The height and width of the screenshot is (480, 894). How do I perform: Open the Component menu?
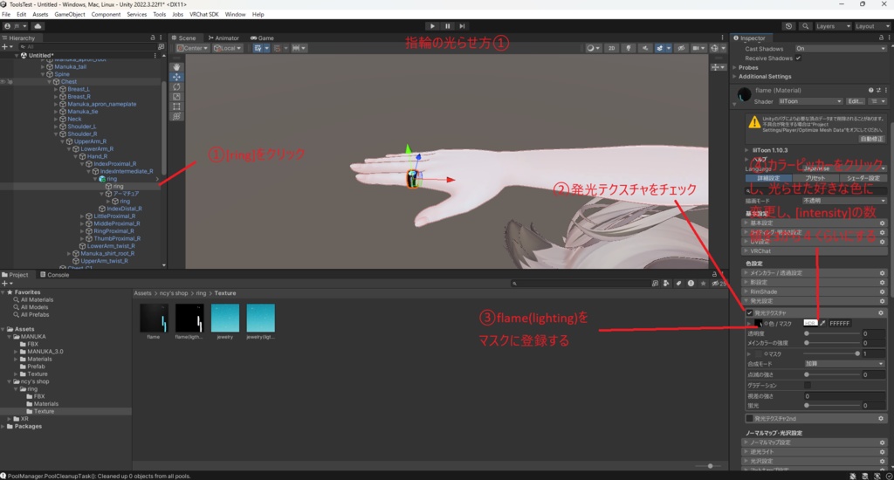point(106,14)
